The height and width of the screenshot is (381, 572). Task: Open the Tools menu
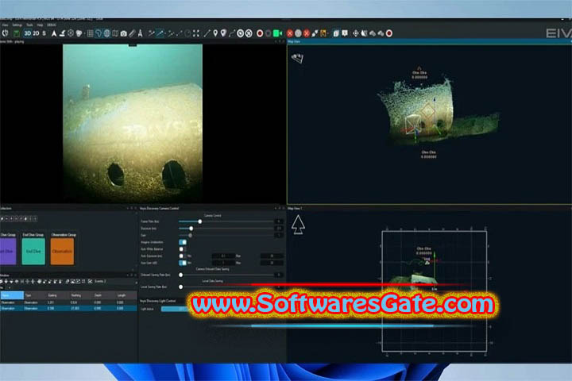tap(29, 25)
